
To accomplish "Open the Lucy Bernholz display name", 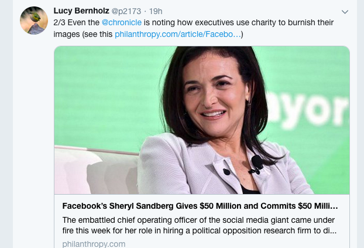I will 80,11.
